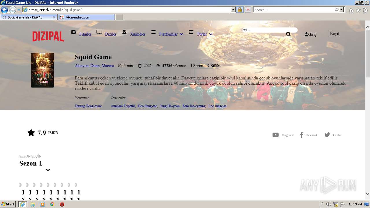Open actor Jung Ho-yeon link

(170, 106)
